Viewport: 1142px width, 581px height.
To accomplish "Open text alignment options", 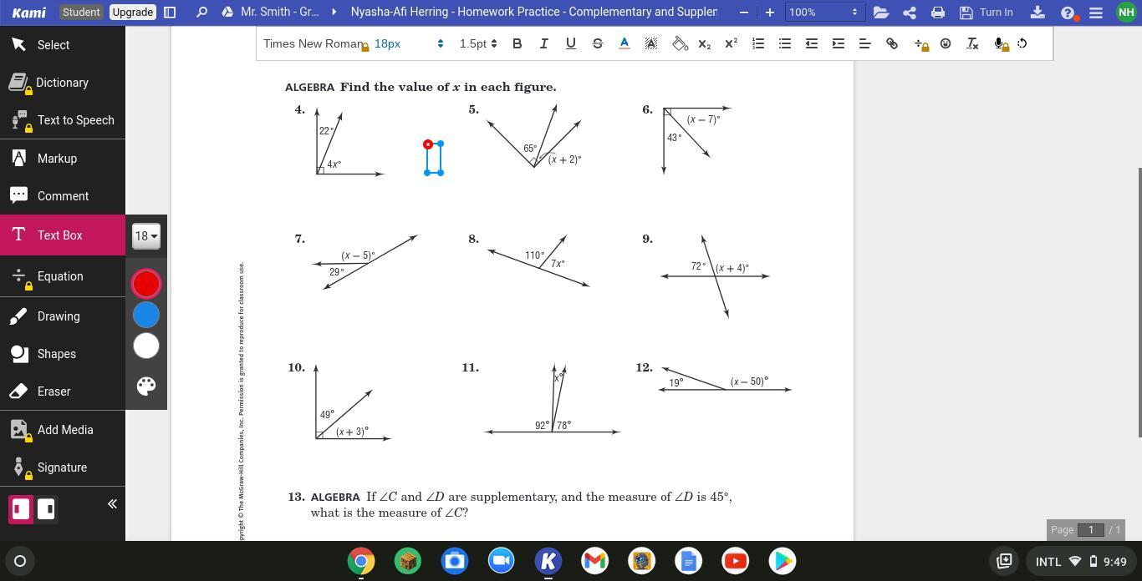I will (x=865, y=43).
